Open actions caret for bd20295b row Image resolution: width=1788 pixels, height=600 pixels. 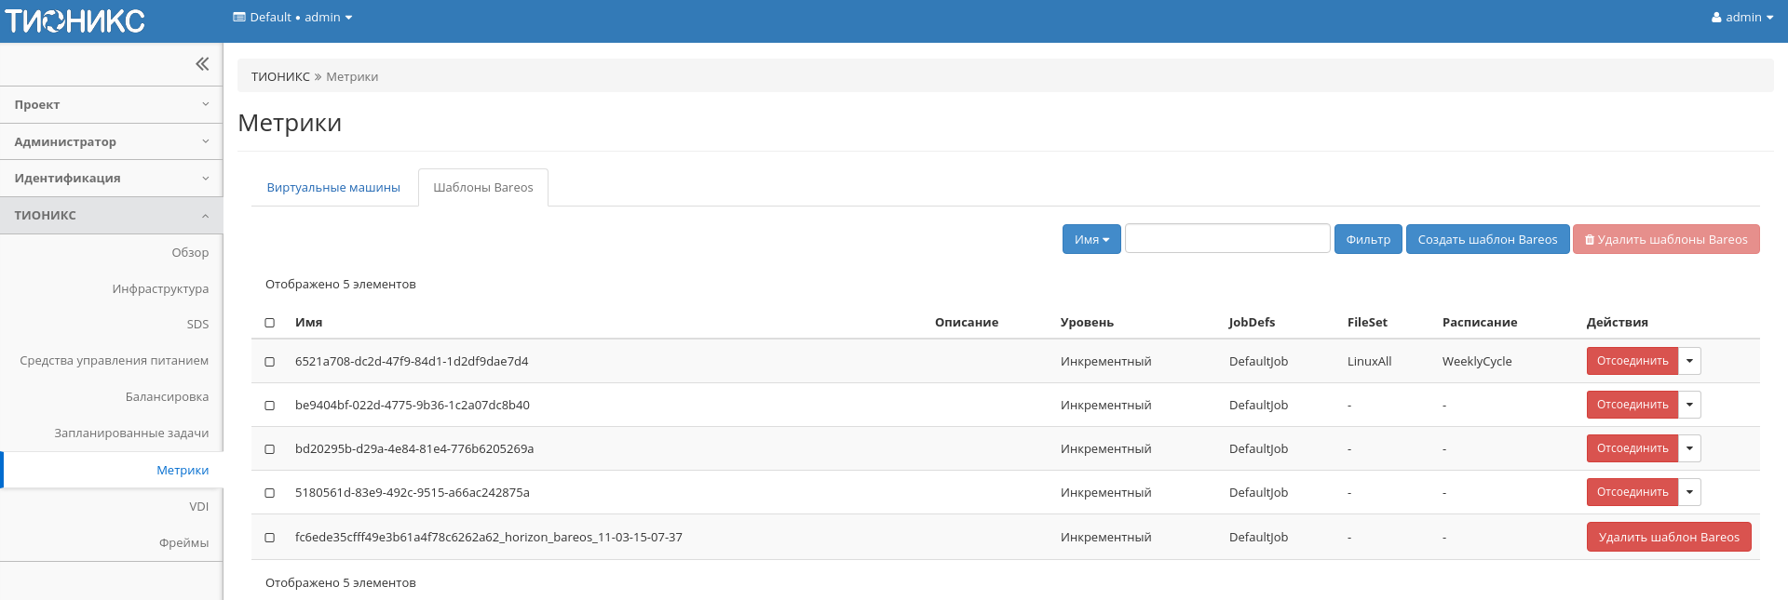click(1689, 448)
